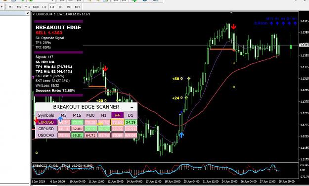Select red sell arrow near 24 Jun peak
The image size is (309, 186).
coord(234,26)
